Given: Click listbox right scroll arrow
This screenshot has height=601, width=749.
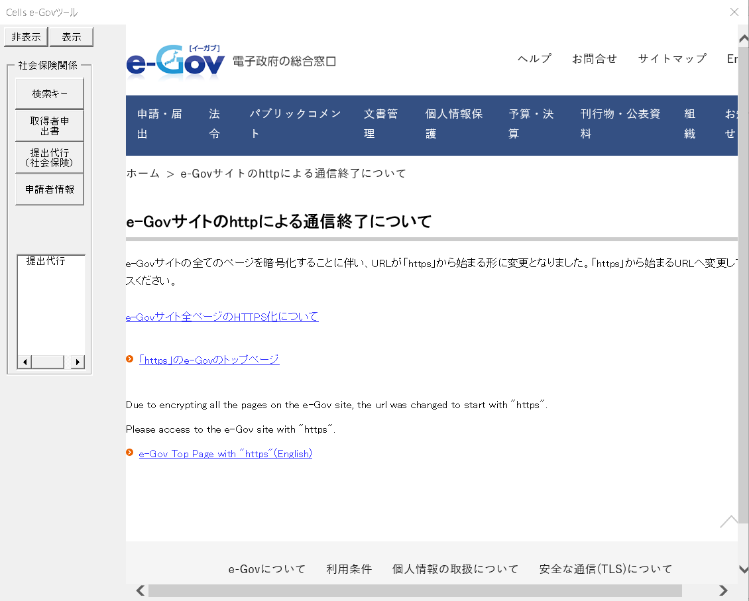Looking at the screenshot, I should tap(78, 362).
